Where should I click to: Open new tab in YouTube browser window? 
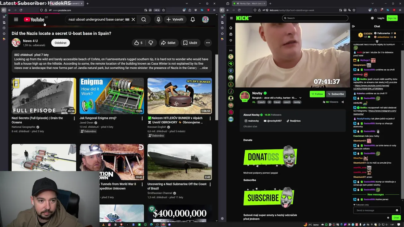pyautogui.click(x=87, y=3)
